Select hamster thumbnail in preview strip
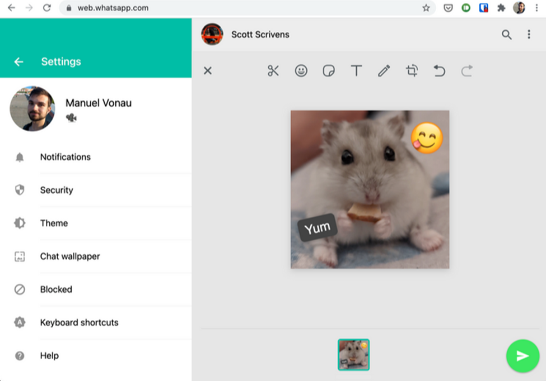 353,355
